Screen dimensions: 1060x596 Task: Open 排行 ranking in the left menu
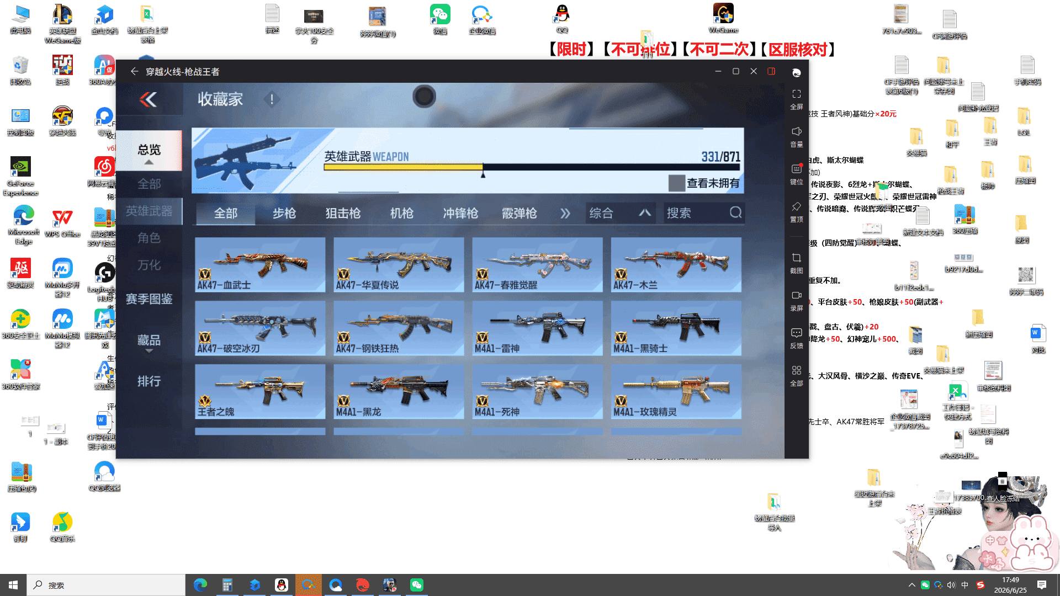(x=149, y=381)
